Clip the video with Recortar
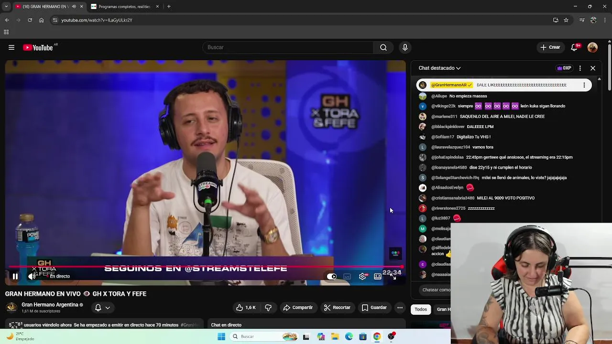 click(337, 308)
